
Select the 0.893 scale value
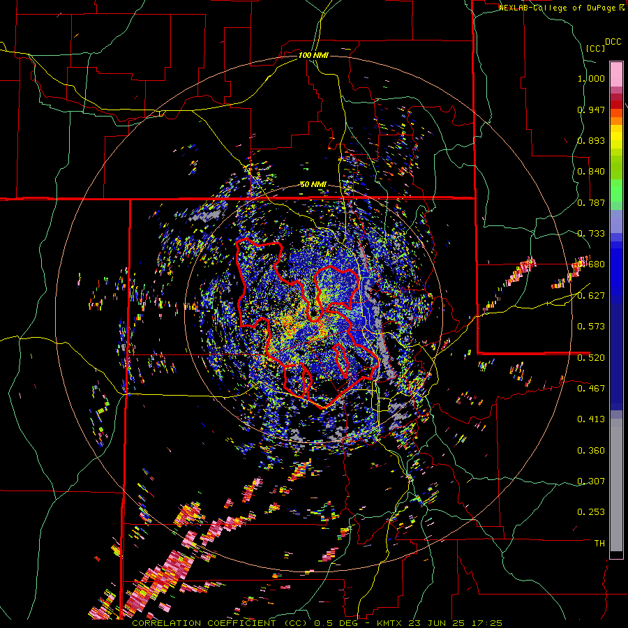point(591,140)
